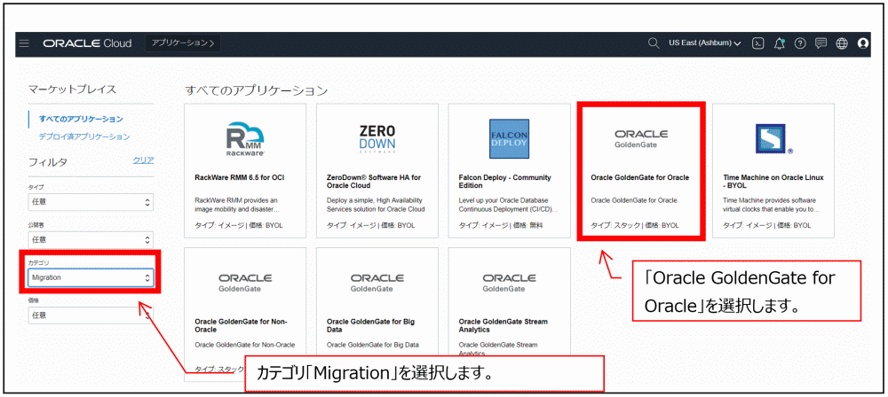Select すべてのアプリケーション in sidebar
The image size is (888, 397).
[81, 120]
